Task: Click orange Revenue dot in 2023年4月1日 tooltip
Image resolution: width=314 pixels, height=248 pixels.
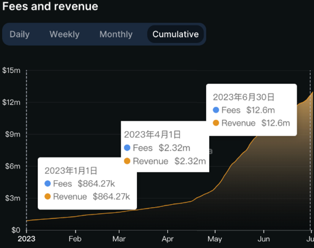Action: click(x=127, y=161)
